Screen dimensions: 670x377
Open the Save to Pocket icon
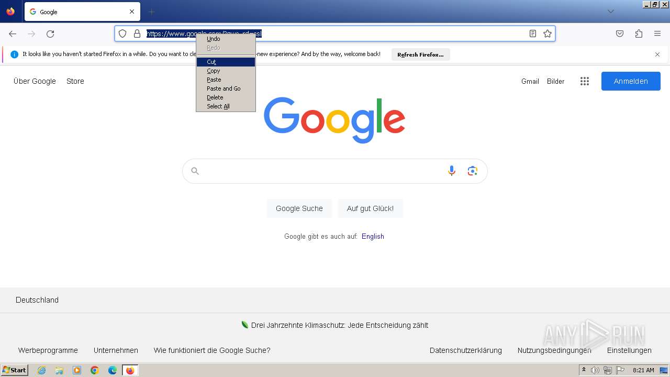[x=620, y=34]
